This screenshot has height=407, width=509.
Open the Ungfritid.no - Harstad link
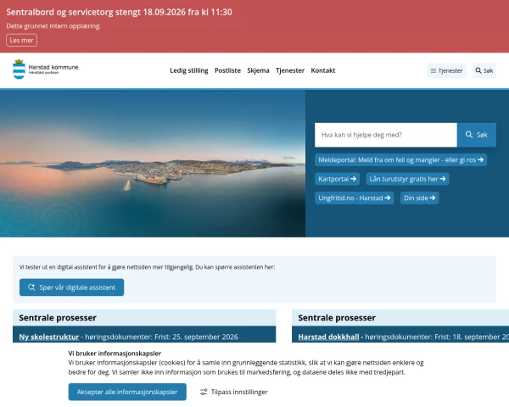click(x=354, y=198)
